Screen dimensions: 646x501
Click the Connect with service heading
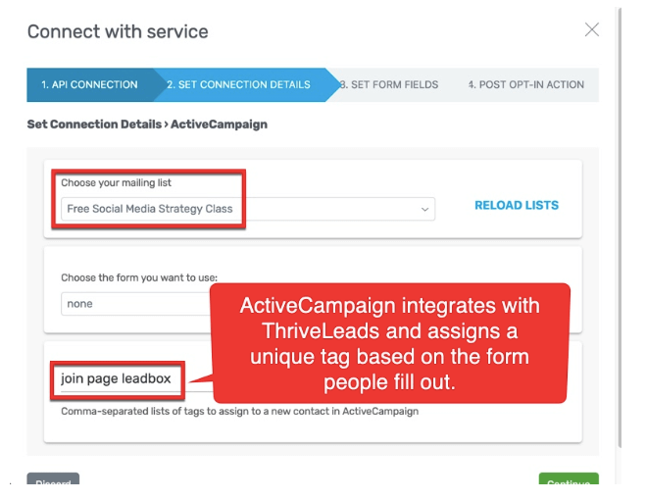click(118, 31)
